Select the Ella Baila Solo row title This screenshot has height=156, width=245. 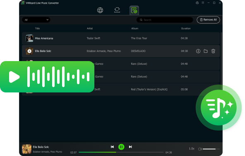pyautogui.click(x=43, y=51)
